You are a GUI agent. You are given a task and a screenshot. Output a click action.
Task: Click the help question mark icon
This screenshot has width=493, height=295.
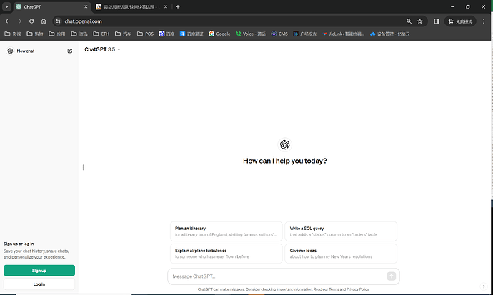484,286
